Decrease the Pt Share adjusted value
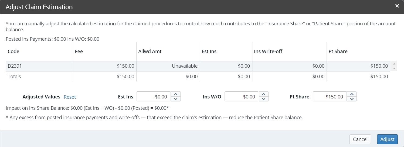 tap(352, 99)
